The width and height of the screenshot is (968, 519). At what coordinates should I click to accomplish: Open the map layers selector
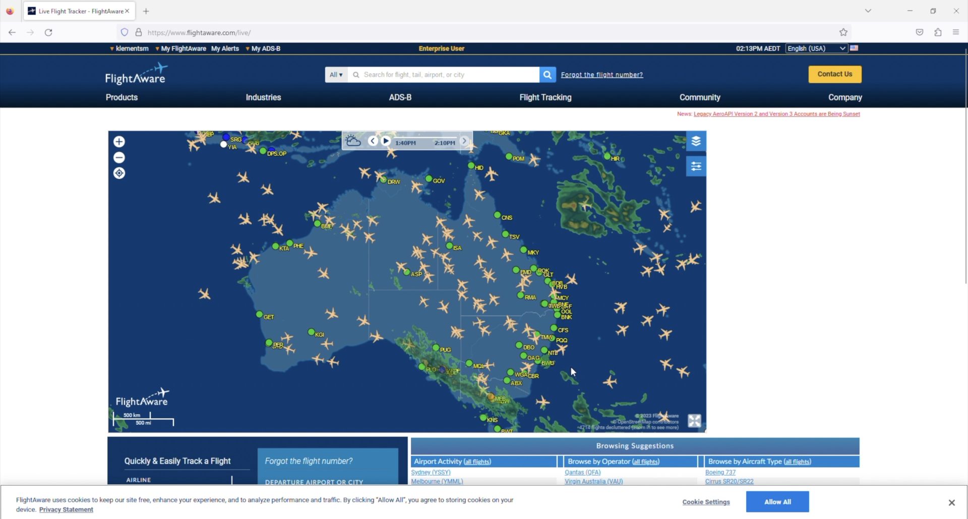pyautogui.click(x=696, y=141)
